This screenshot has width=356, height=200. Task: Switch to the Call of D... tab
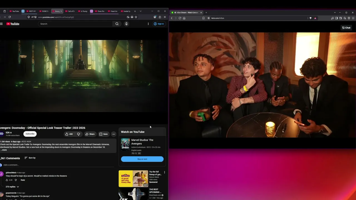coord(70,11)
